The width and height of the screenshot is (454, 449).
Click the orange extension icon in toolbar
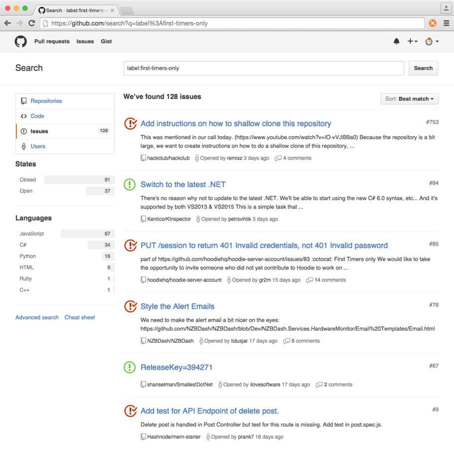coord(433,23)
